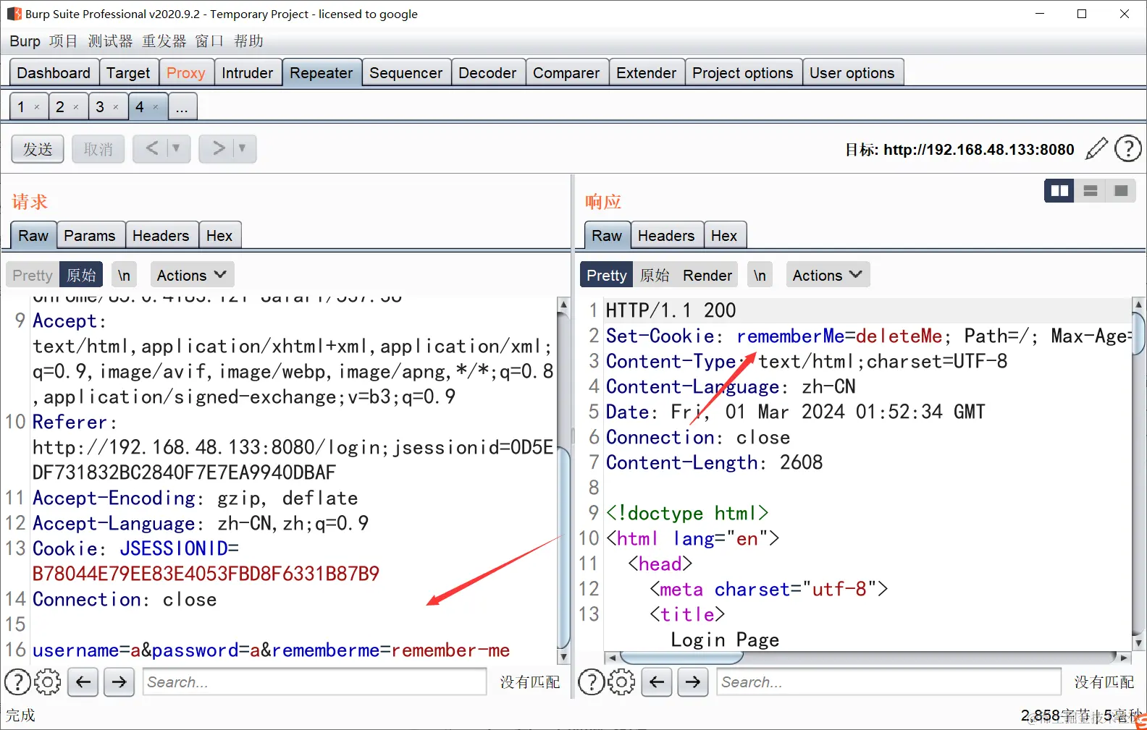
Task: Switch to the Intruder tab
Action: 248,73
